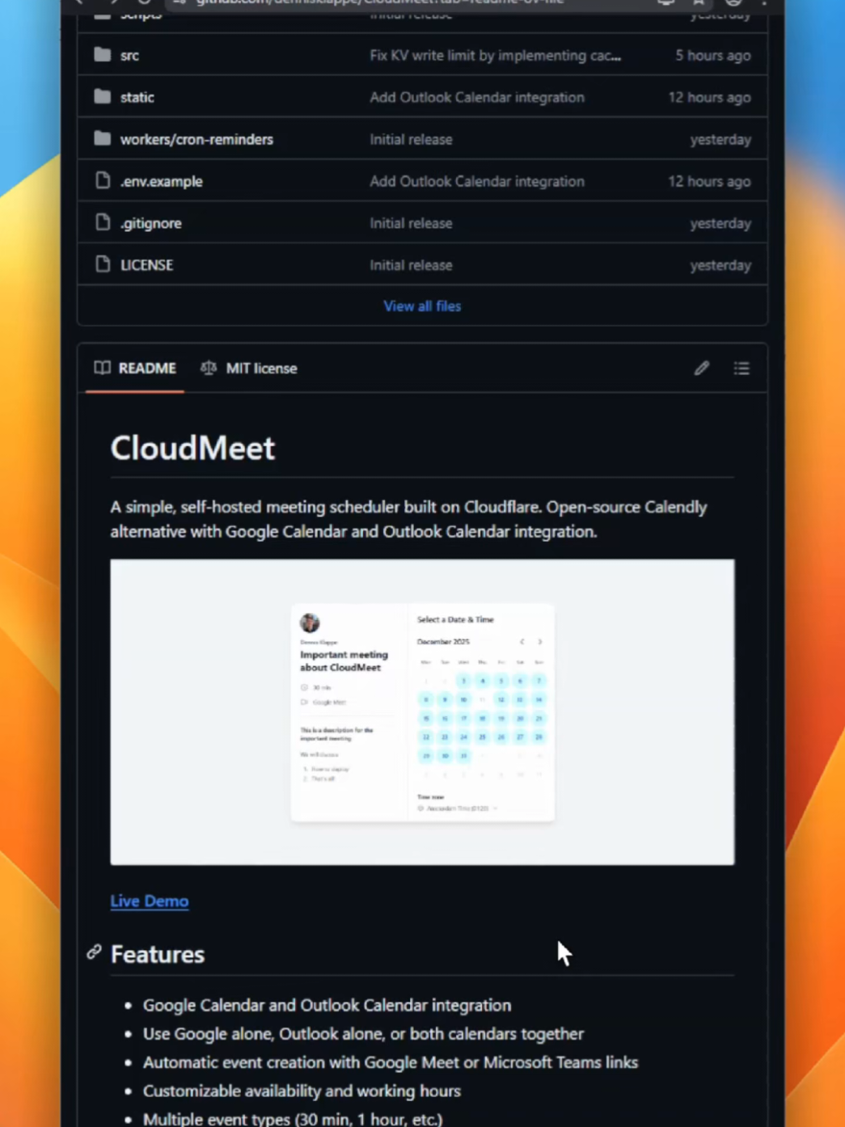Screen dimensions: 845x1127
Task: Click the Fix KV write limit commit message
Action: 496,55
